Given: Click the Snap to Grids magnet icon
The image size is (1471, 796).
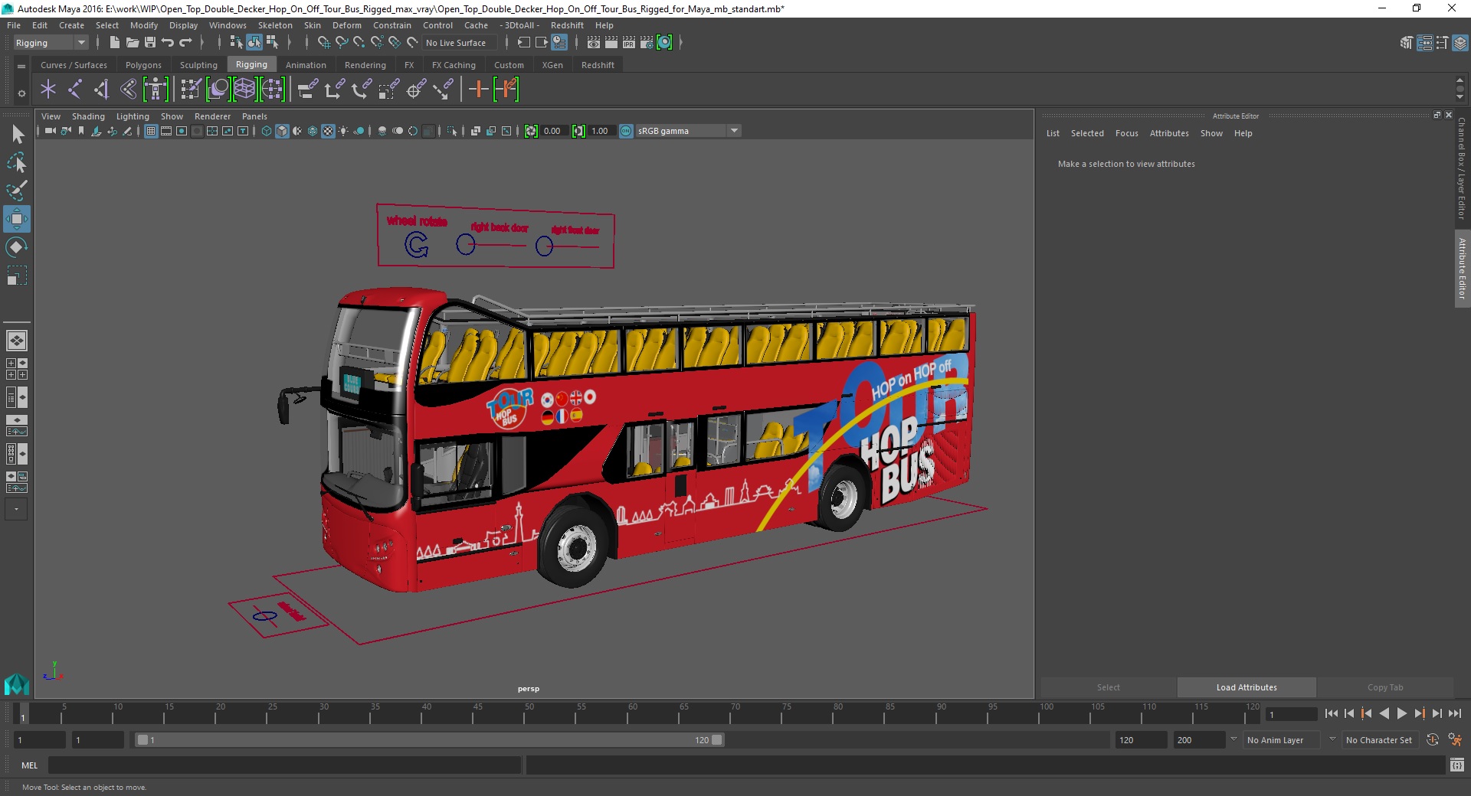Looking at the screenshot, I should coord(323,43).
